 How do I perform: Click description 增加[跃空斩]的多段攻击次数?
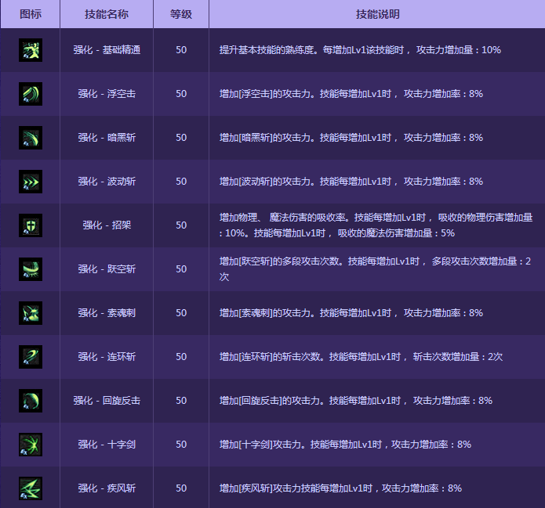click(375, 269)
